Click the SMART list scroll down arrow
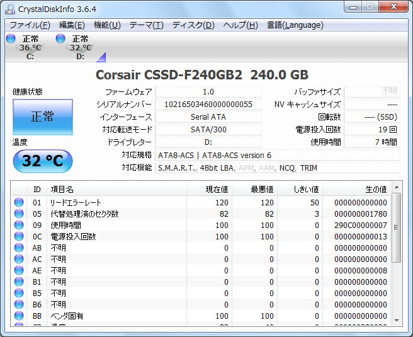Image resolution: width=413 pixels, height=337 pixels. pos(397,321)
